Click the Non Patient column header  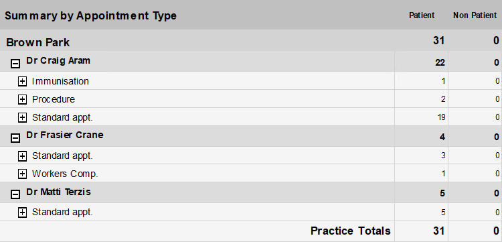pyautogui.click(x=475, y=15)
